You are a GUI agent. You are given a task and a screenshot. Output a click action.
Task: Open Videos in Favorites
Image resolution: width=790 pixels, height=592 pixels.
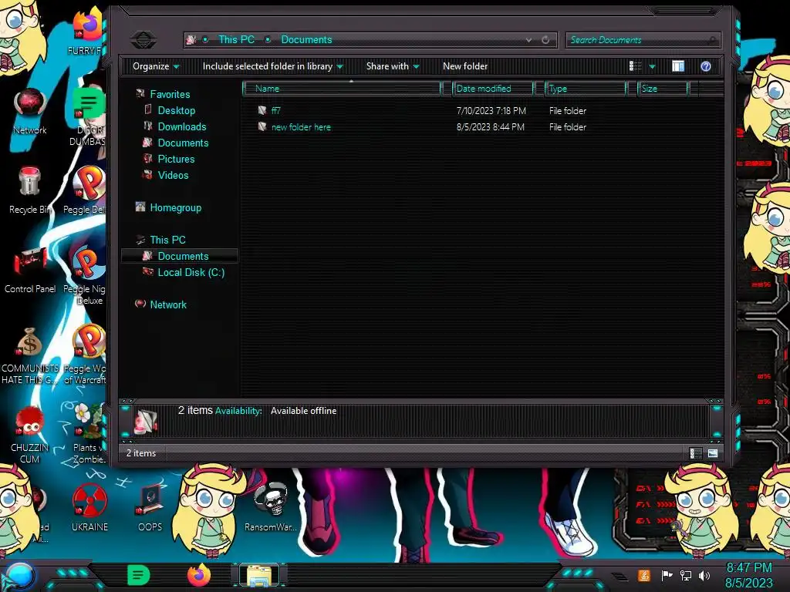(173, 175)
